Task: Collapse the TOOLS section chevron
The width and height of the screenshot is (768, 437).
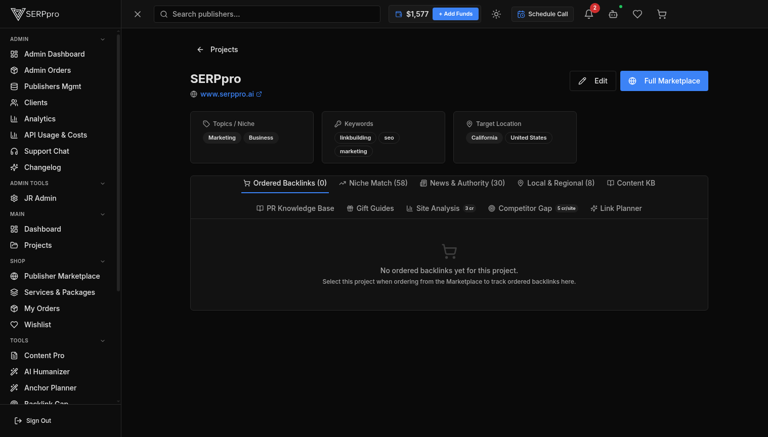Action: point(103,340)
